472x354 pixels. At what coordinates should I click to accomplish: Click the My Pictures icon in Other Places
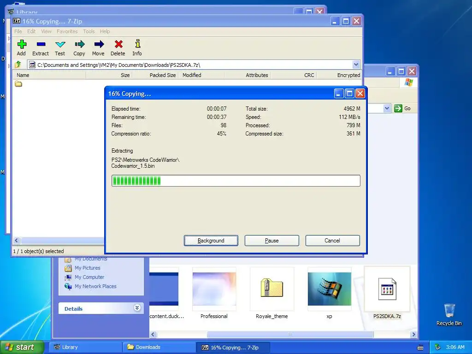tap(68, 268)
